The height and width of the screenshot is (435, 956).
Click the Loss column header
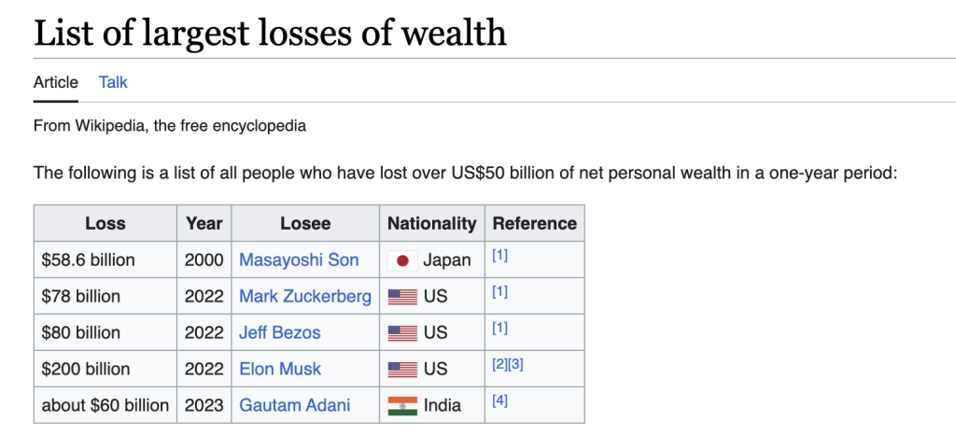click(105, 224)
